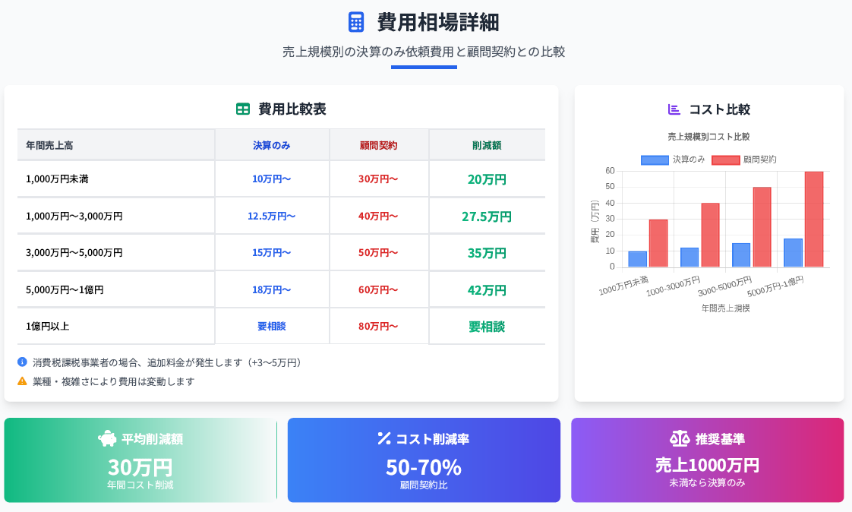Screen dimensions: 852x512
Task: Click the 80万円〜 cell
Action: click(x=379, y=326)
